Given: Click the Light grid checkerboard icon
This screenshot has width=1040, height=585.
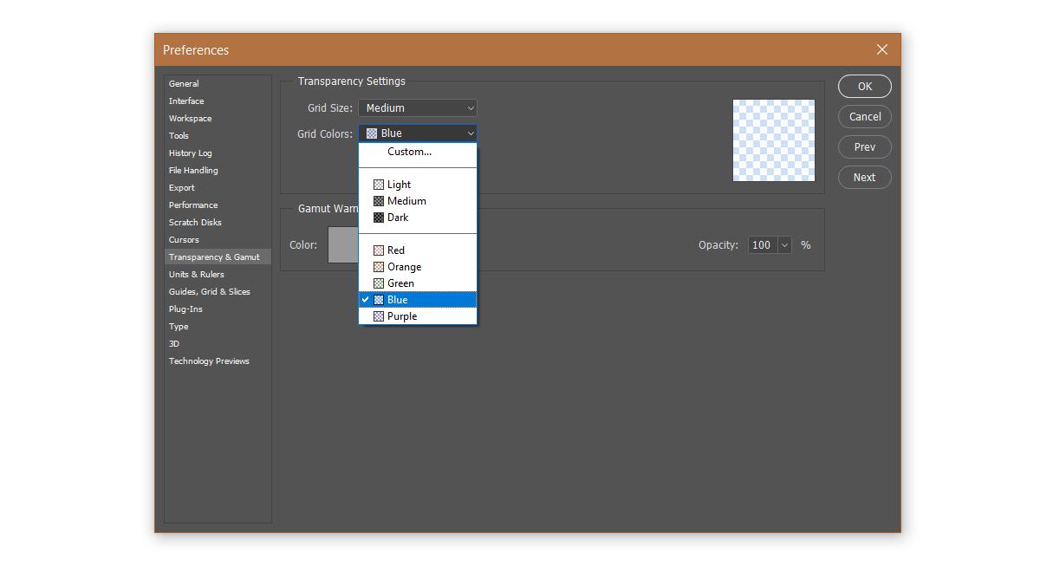Looking at the screenshot, I should click(379, 185).
